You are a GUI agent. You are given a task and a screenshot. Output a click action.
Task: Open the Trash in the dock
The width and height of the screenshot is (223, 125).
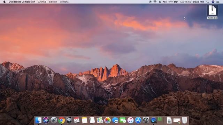(x=184, y=120)
